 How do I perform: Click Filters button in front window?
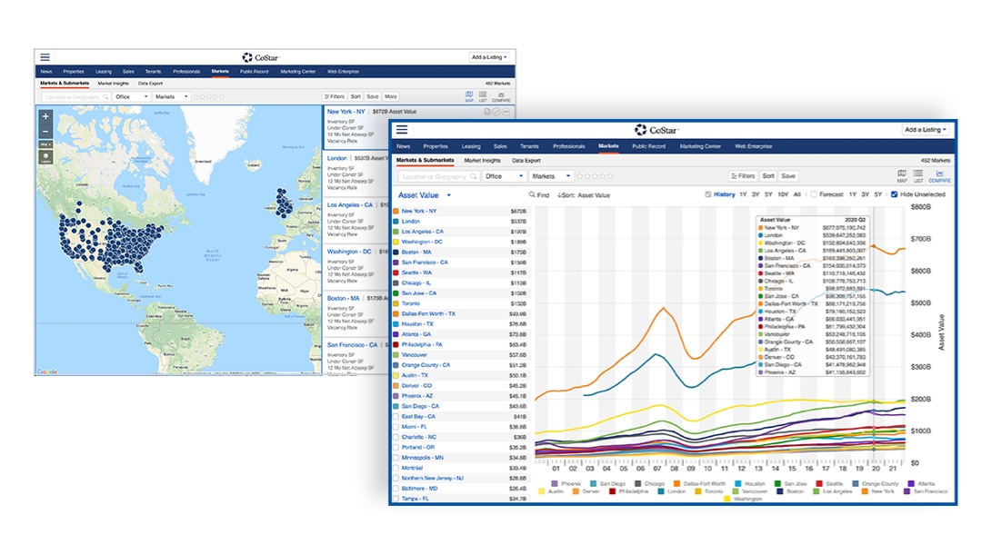pyautogui.click(x=743, y=176)
